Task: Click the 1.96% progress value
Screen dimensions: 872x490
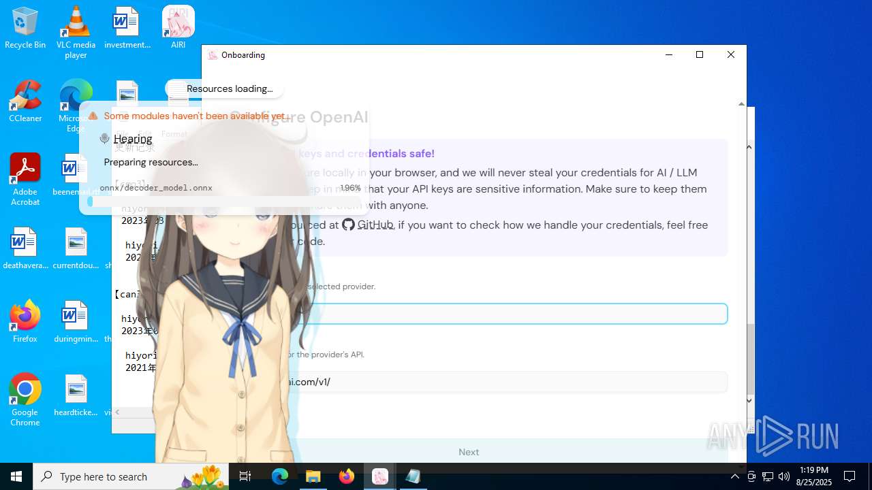Action: (350, 188)
